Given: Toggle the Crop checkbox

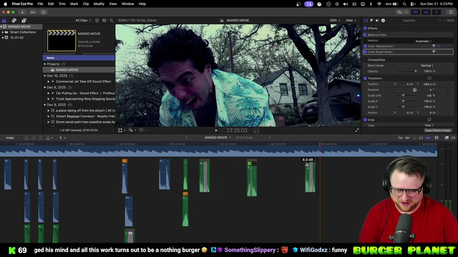Looking at the screenshot, I should [x=365, y=120].
